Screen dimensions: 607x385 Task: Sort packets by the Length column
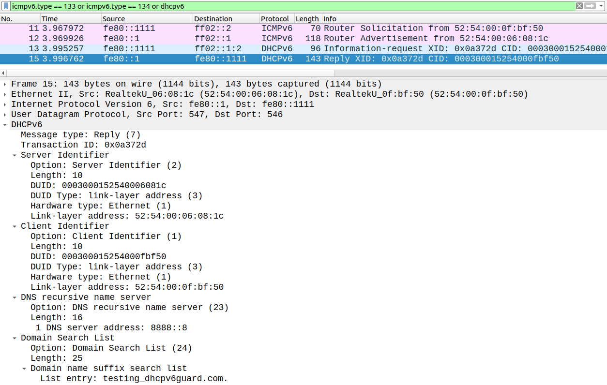(x=308, y=19)
